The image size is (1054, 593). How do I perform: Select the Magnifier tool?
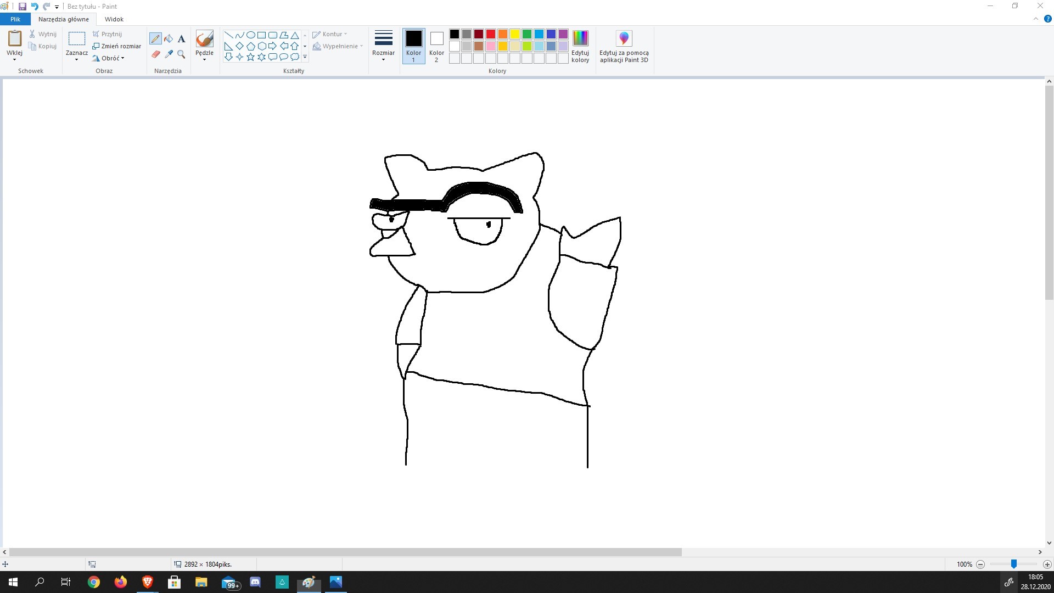click(x=182, y=54)
